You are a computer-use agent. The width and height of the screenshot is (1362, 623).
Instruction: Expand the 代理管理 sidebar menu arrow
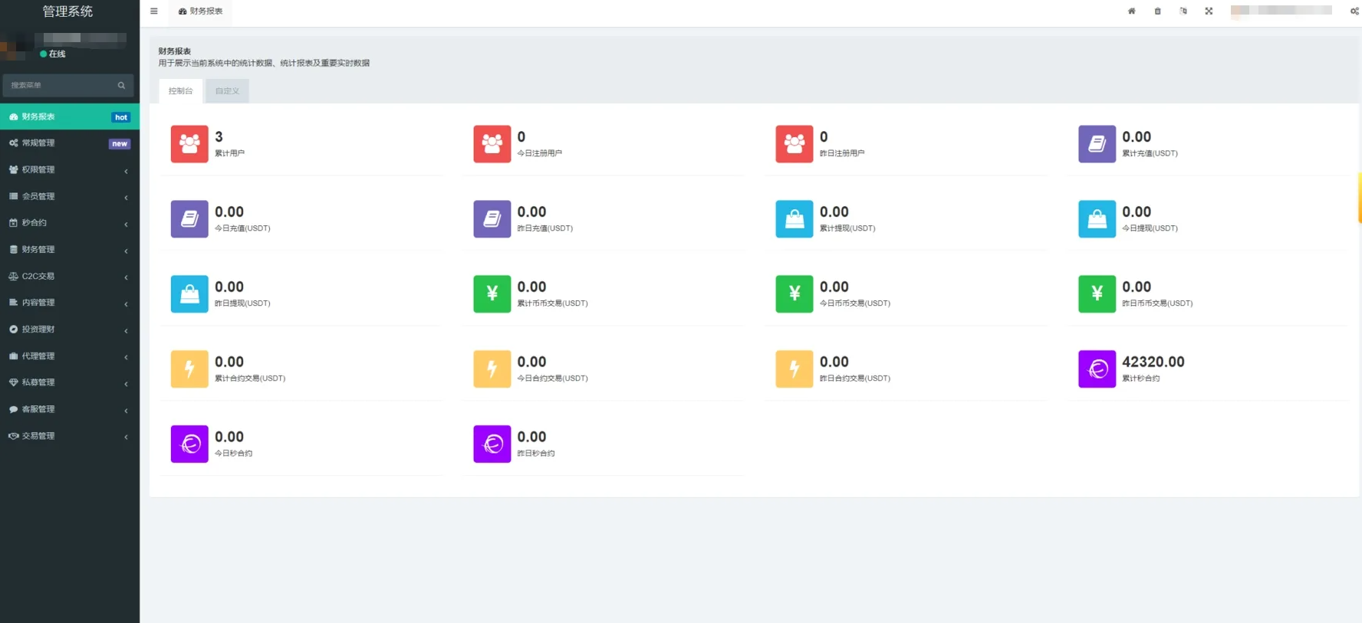point(126,357)
